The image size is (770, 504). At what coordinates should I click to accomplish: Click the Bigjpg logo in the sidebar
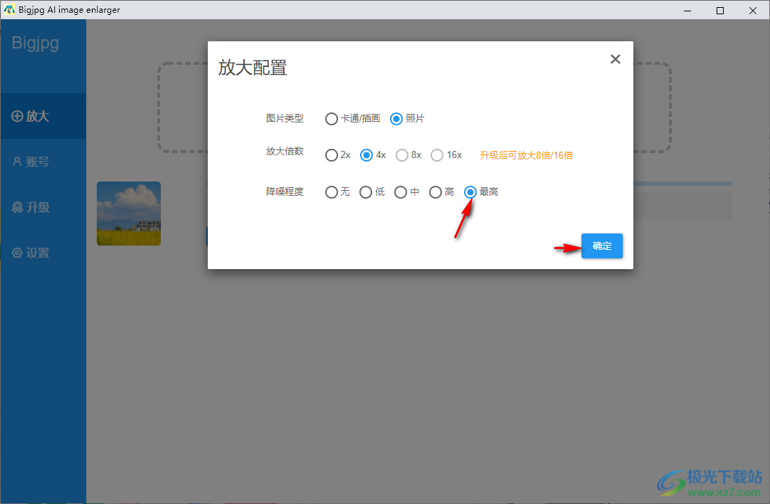click(33, 43)
